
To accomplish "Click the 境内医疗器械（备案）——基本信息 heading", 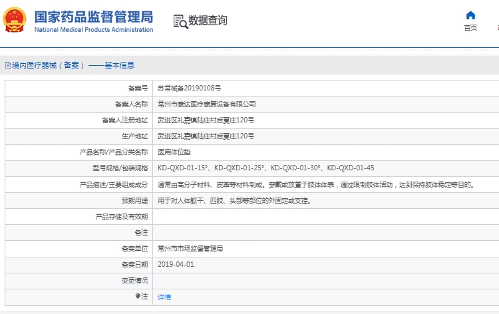I will pyautogui.click(x=73, y=65).
